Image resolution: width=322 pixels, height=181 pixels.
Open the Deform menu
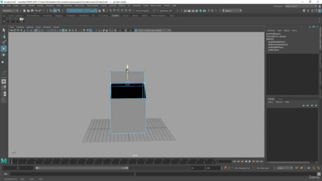[x=122, y=6]
